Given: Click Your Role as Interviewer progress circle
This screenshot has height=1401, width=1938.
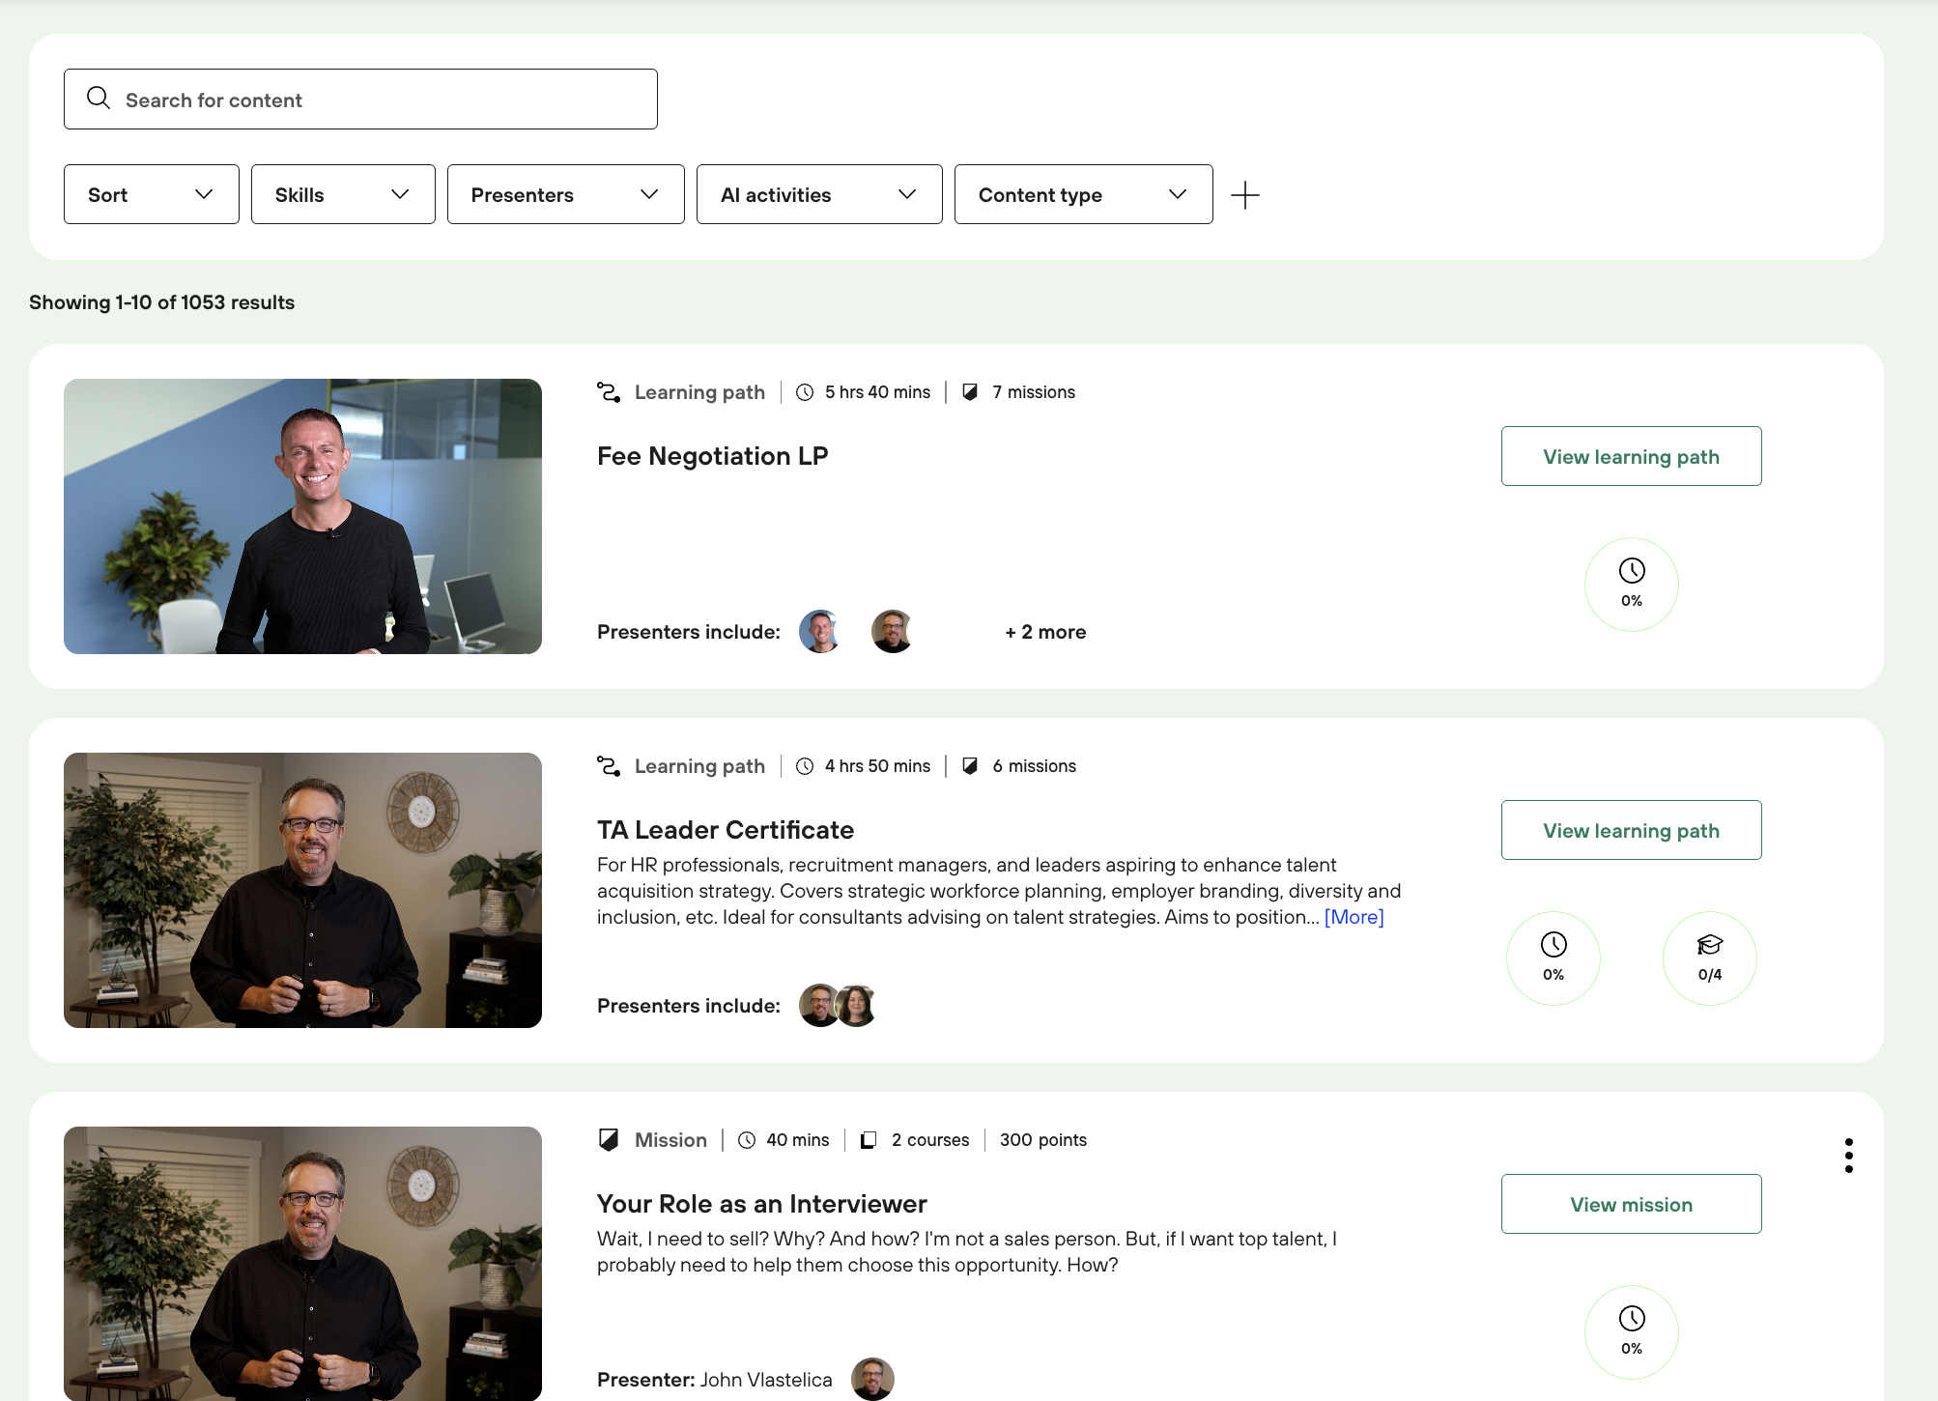Looking at the screenshot, I should (x=1631, y=1332).
